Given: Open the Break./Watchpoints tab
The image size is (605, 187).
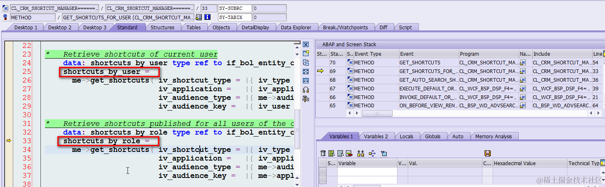Looking at the screenshot, I should click(x=345, y=27).
